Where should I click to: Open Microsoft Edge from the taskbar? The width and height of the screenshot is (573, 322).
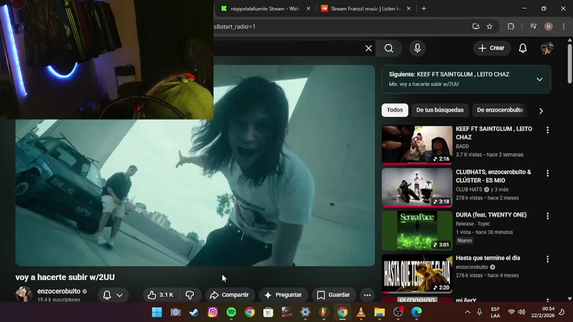[416, 312]
